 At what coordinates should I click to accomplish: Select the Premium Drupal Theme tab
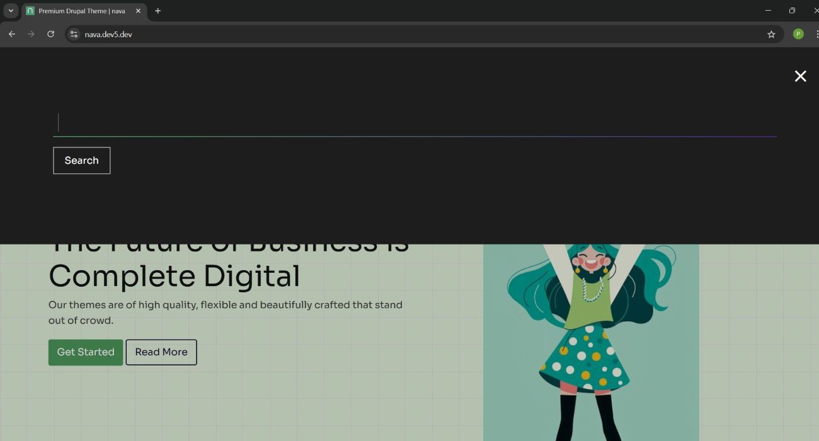[x=81, y=11]
